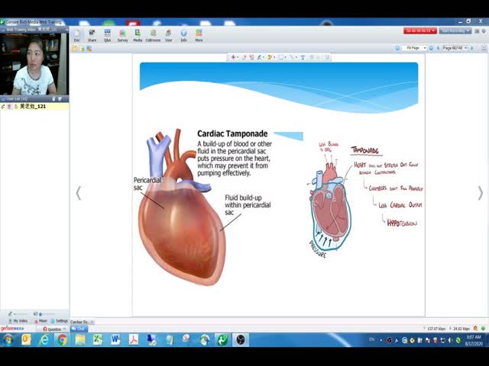Click the Settings button in the audio panel

click(x=60, y=320)
